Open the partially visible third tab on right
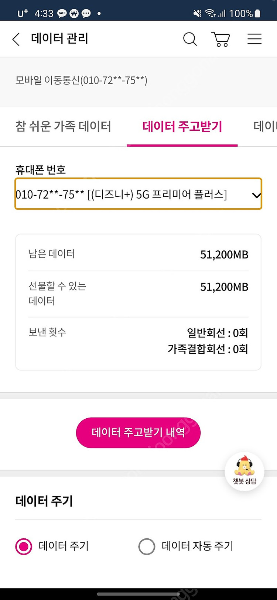Screen dimensions: 277x600 [265, 127]
